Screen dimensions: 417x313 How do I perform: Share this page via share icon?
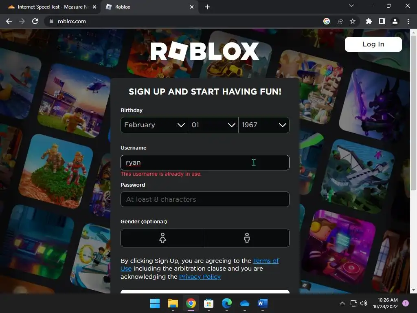[340, 21]
